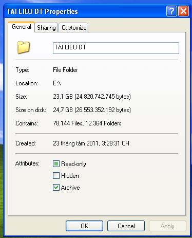Click the 78.144 Files, 12.364 Folders text
Screen dimensions: 192x238
87,123
